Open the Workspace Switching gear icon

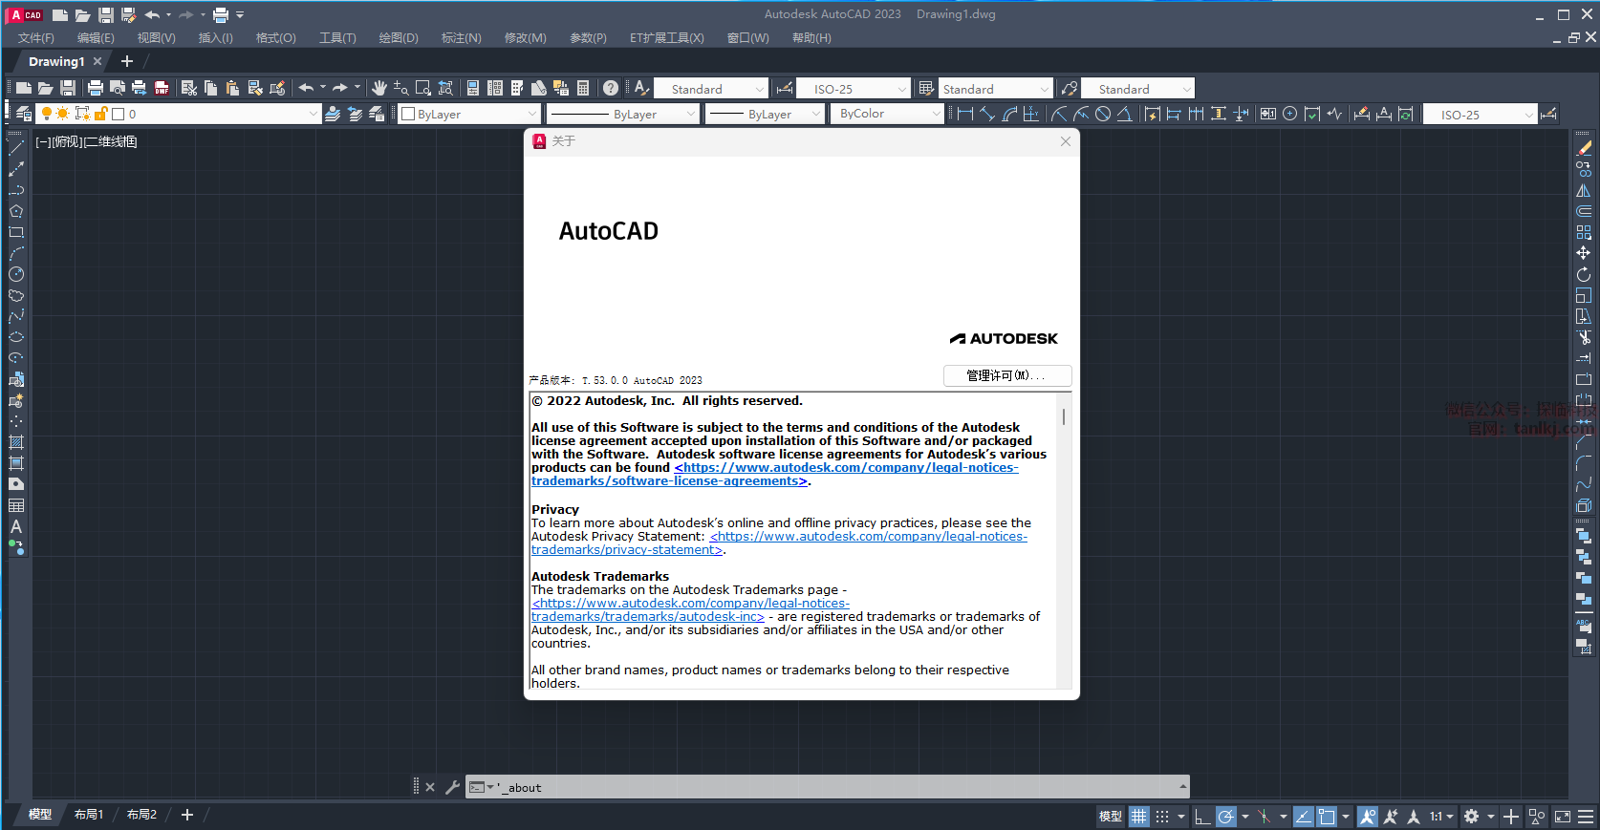[1472, 816]
